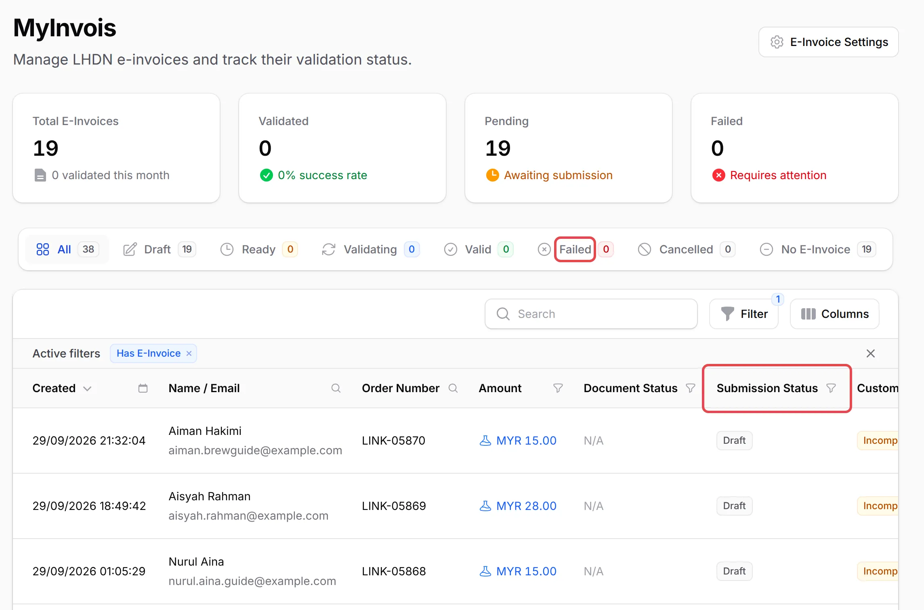
Task: Click the name Aiman Hakimi
Action: tap(205, 431)
